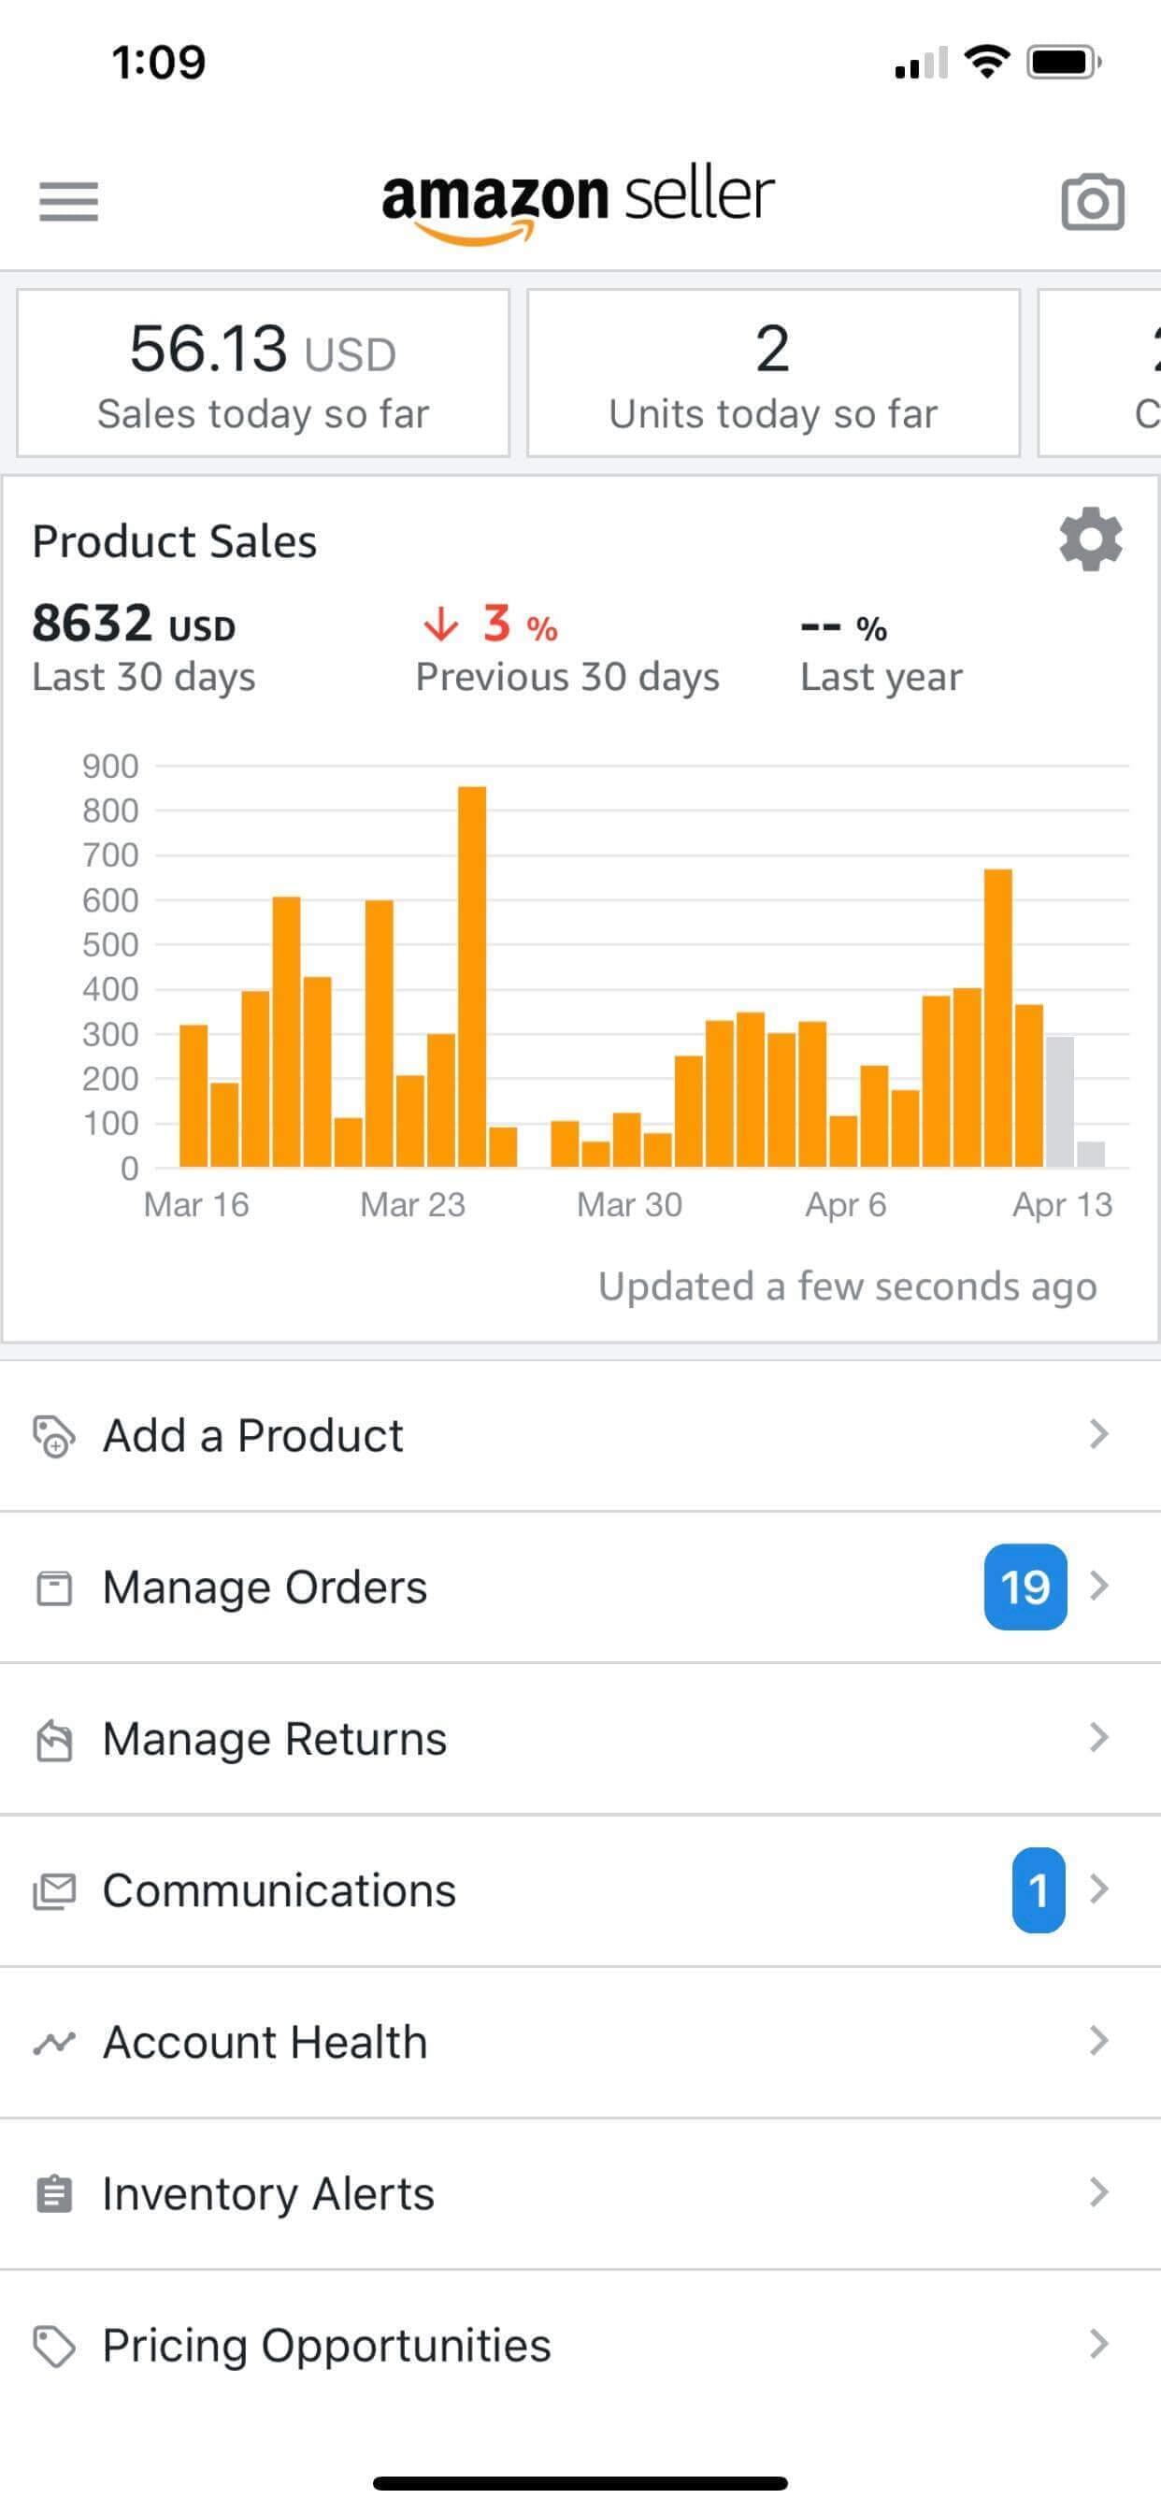Tap the Communications unread badge
The image size is (1161, 2513).
[x=1038, y=1890]
